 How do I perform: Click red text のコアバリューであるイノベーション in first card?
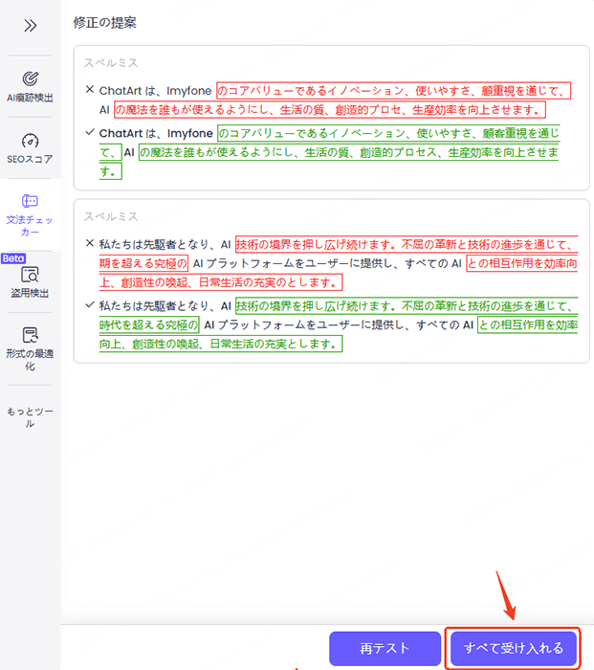[x=311, y=91]
